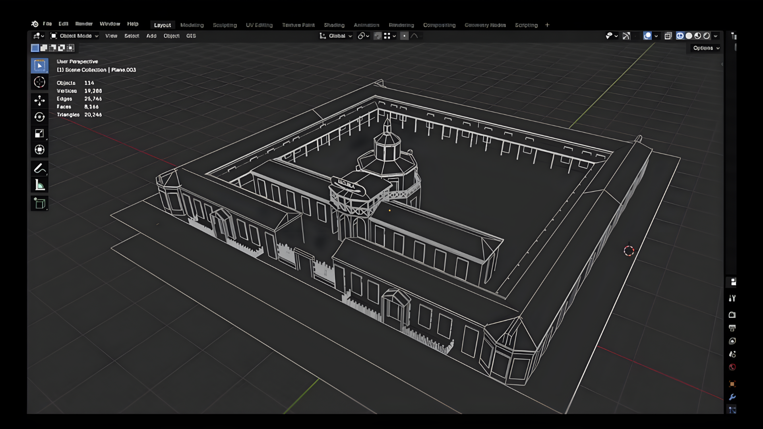Screen dimensions: 763x429
Task: Select the Scale tool
Action: coord(39,133)
